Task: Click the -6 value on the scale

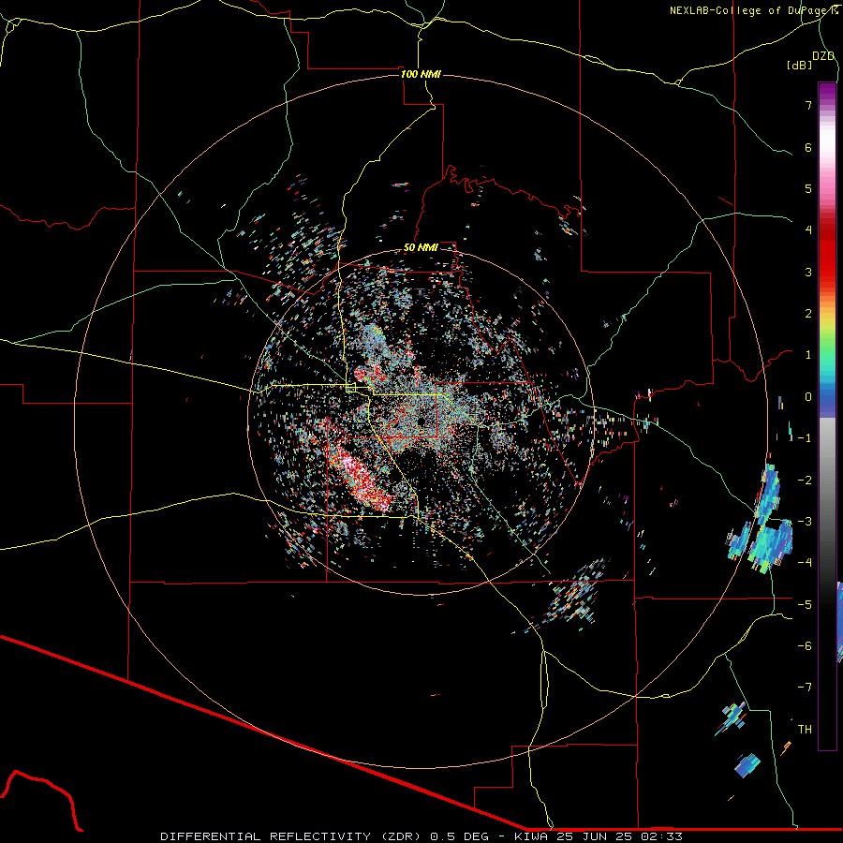Action: [x=805, y=646]
